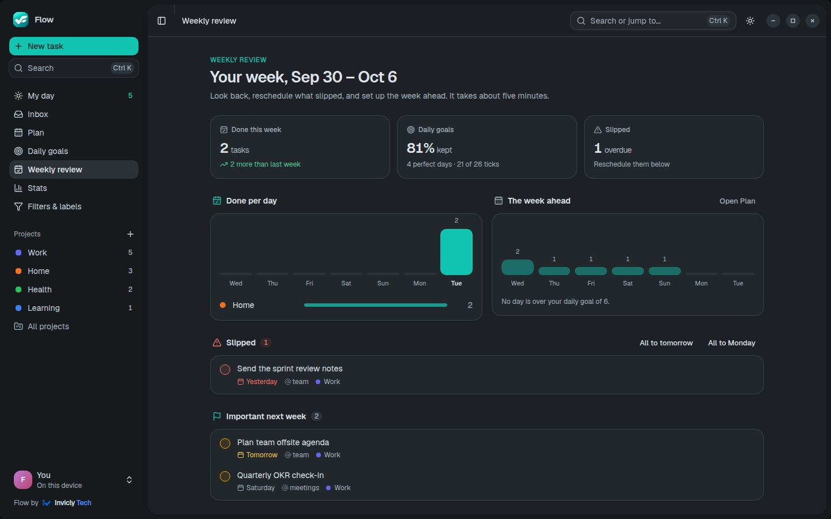Click Wednesday's bar in The week ahead

pyautogui.click(x=518, y=268)
